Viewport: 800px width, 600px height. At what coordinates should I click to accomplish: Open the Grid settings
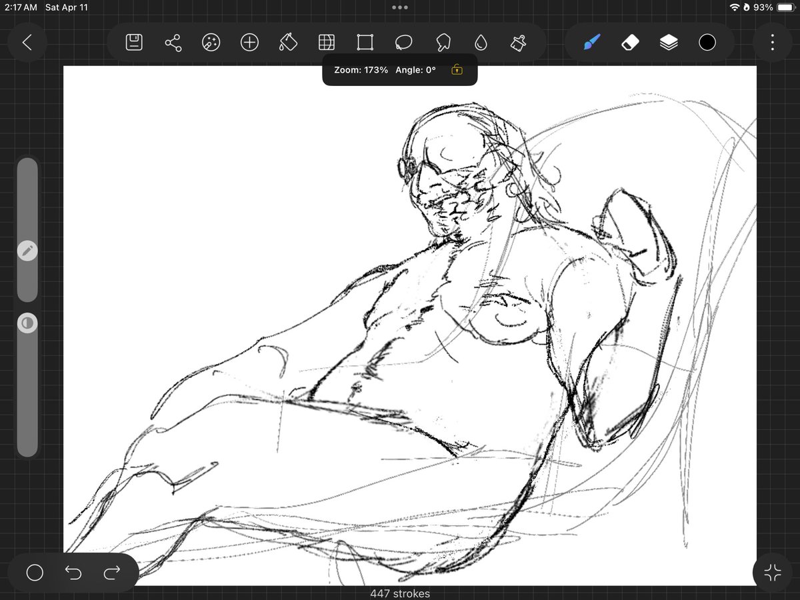(x=326, y=42)
